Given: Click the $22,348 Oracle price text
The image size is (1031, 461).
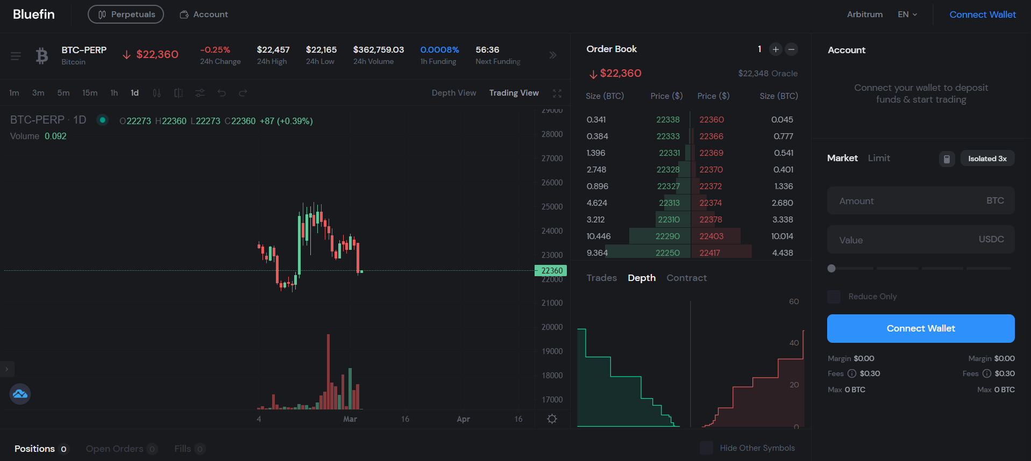Looking at the screenshot, I should [767, 73].
